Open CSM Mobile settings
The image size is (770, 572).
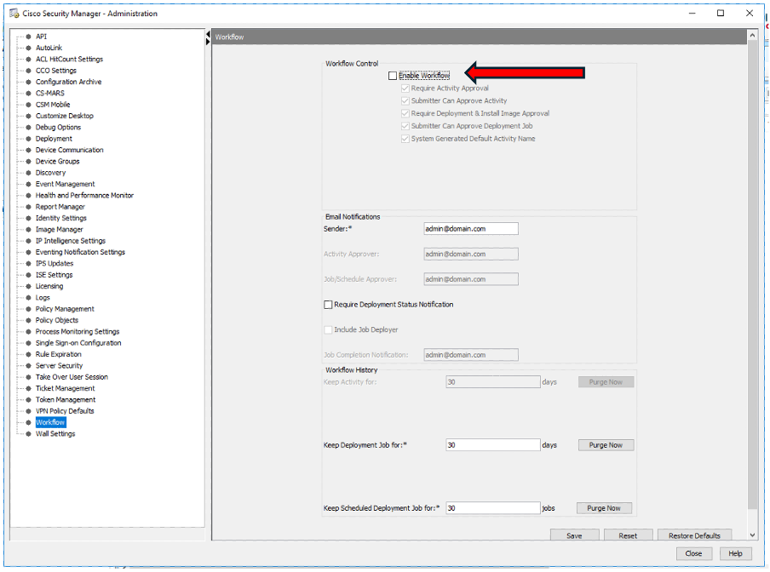(x=53, y=105)
